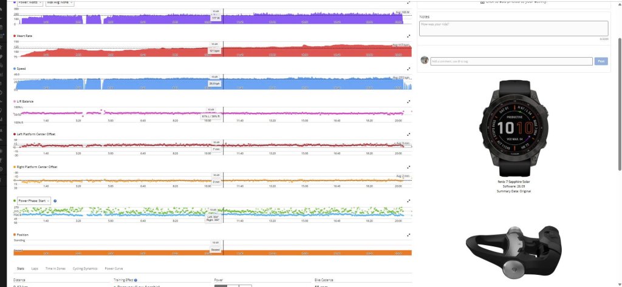Open the Cycling Dynamics tab
The width and height of the screenshot is (622, 287).
click(85, 268)
